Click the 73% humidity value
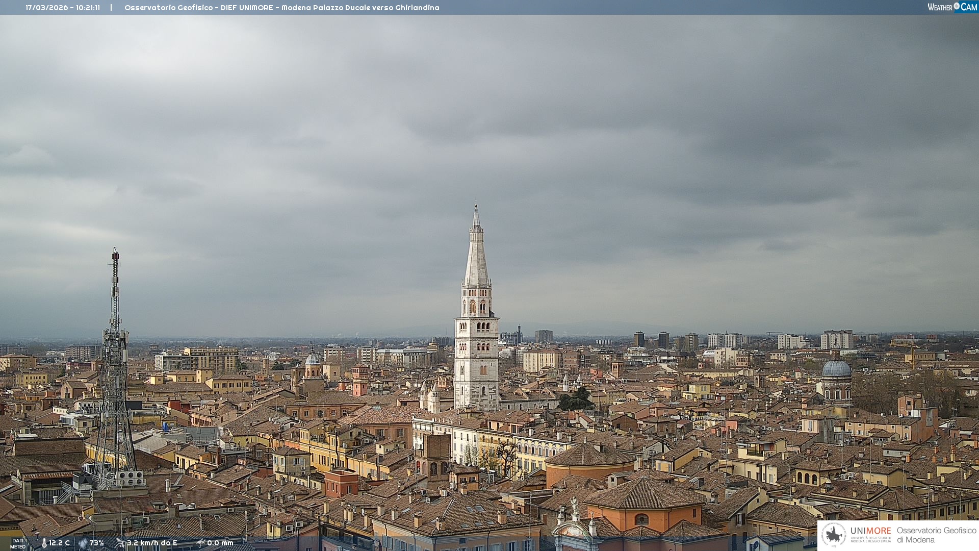The width and height of the screenshot is (979, 551). tap(96, 543)
